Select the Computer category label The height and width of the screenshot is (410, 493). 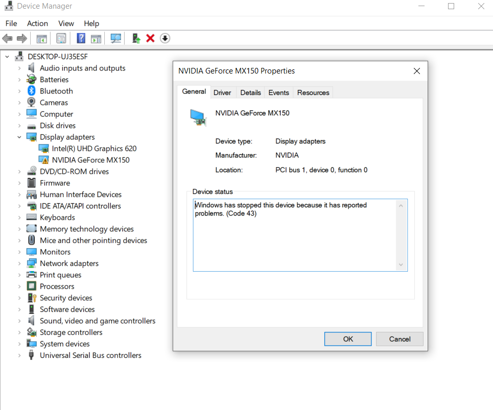pyautogui.click(x=56, y=114)
